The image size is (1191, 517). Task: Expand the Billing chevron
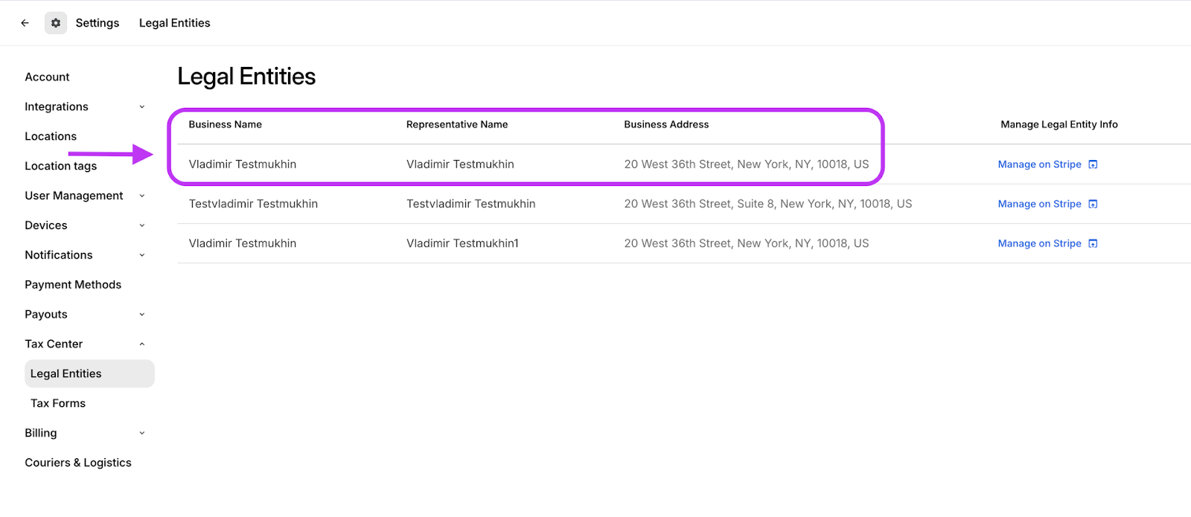[142, 433]
